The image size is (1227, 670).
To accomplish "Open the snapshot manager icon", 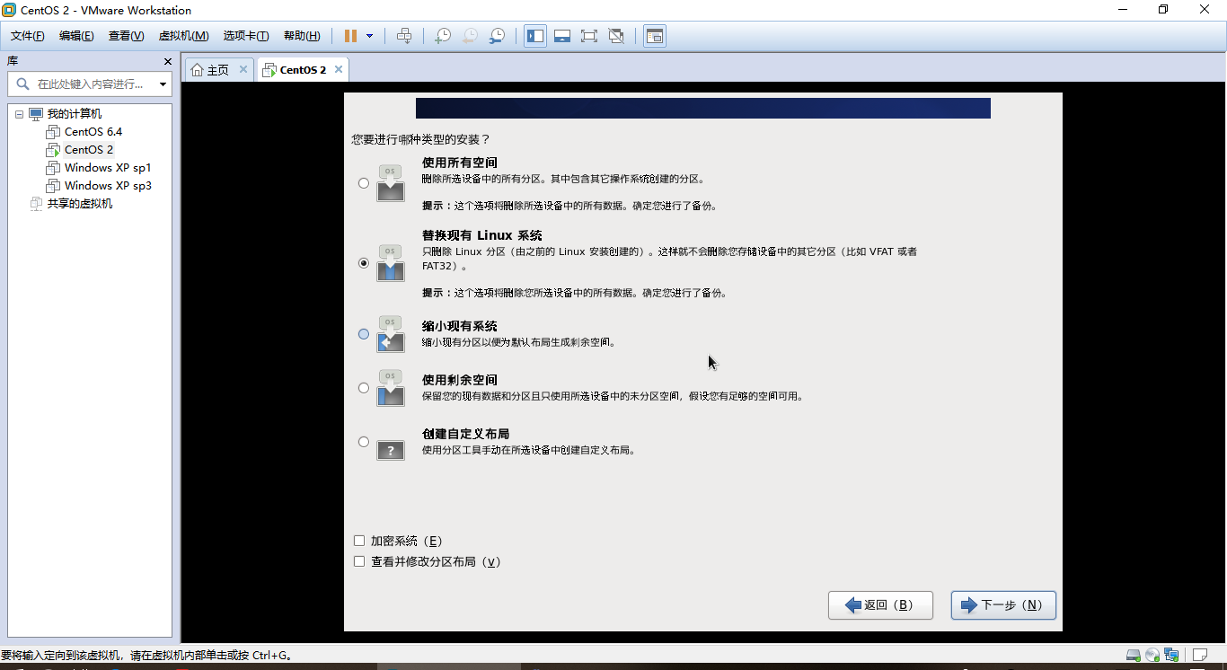I will point(497,36).
